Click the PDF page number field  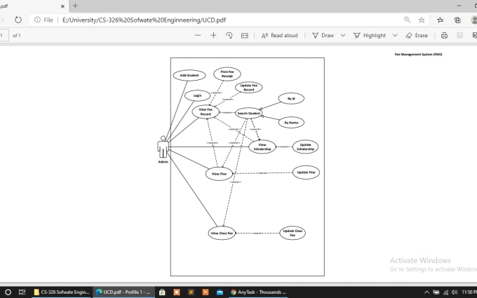(4, 36)
